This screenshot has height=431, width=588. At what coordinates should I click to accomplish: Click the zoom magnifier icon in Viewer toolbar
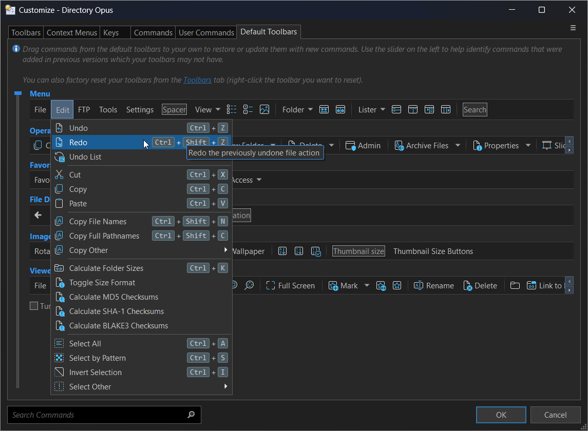coord(250,286)
